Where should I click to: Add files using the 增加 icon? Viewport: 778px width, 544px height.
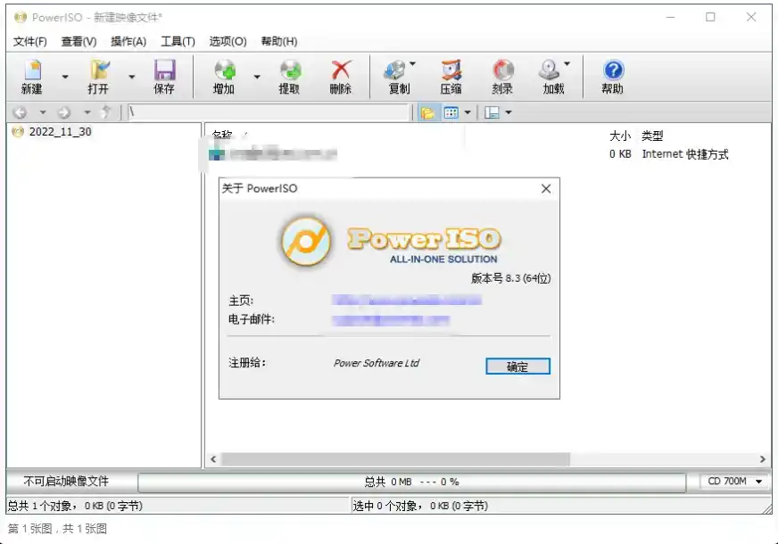tap(227, 76)
